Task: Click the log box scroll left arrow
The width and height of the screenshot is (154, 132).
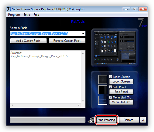Action: pyautogui.click(x=12, y=105)
